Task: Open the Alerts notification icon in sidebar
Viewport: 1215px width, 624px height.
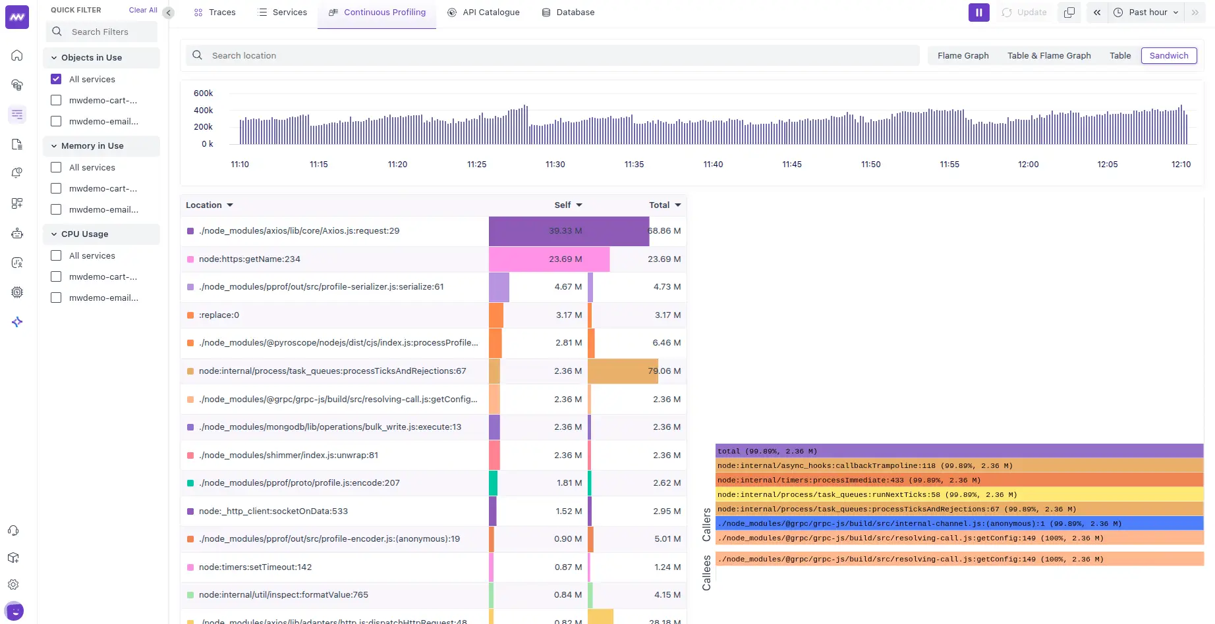Action: click(x=16, y=172)
